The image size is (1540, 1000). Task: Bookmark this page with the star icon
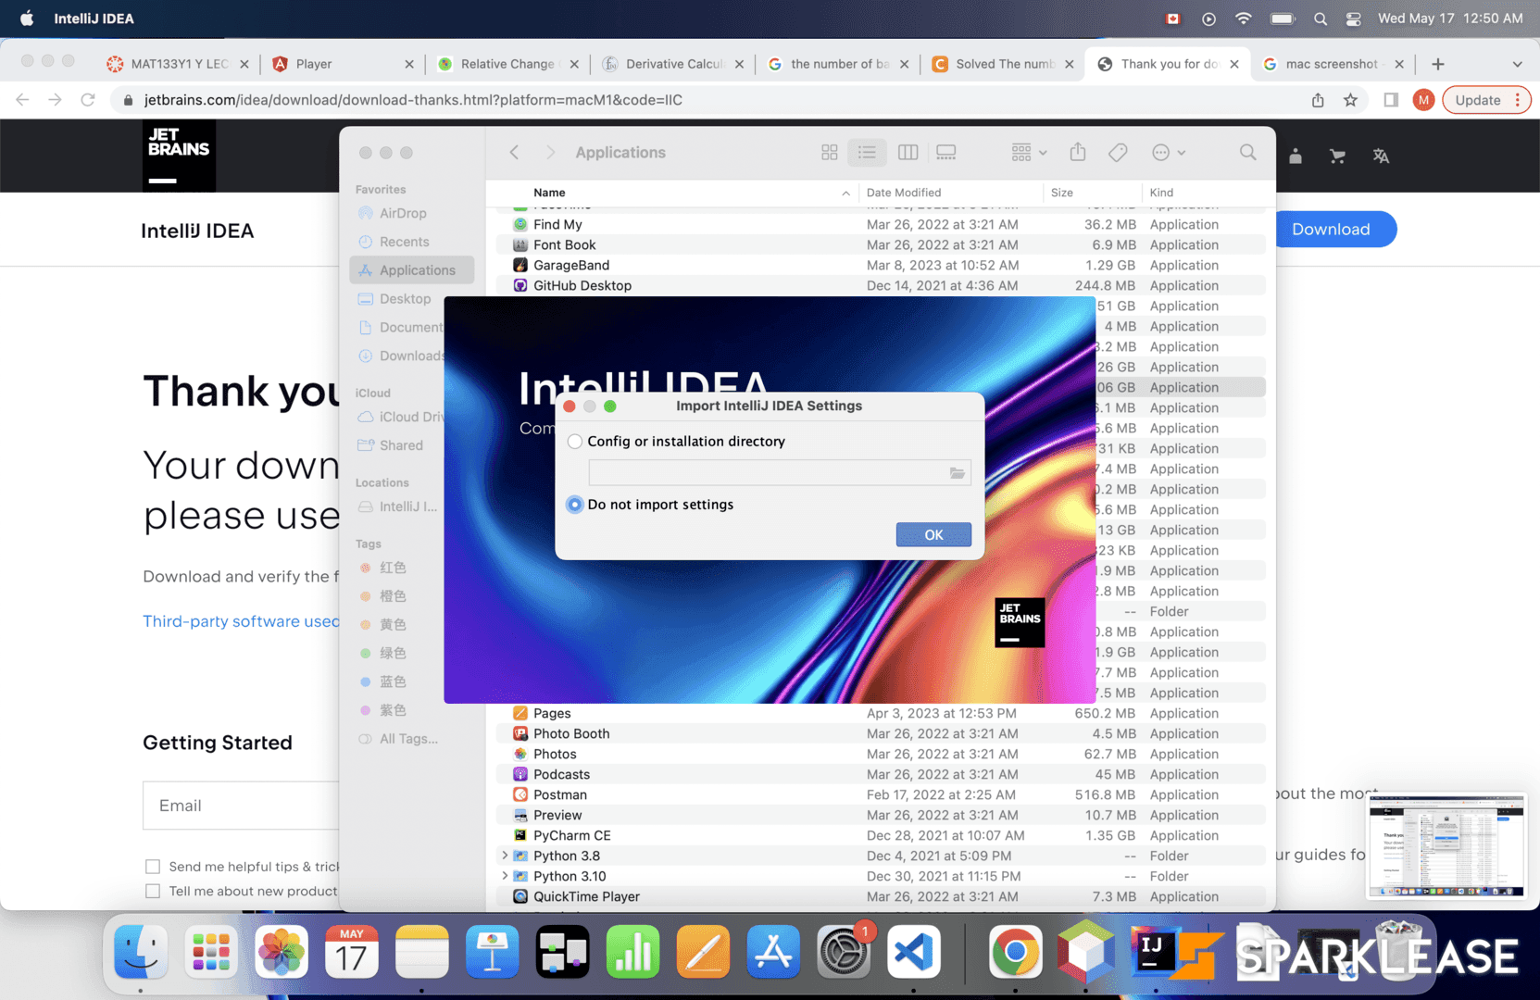(1351, 100)
